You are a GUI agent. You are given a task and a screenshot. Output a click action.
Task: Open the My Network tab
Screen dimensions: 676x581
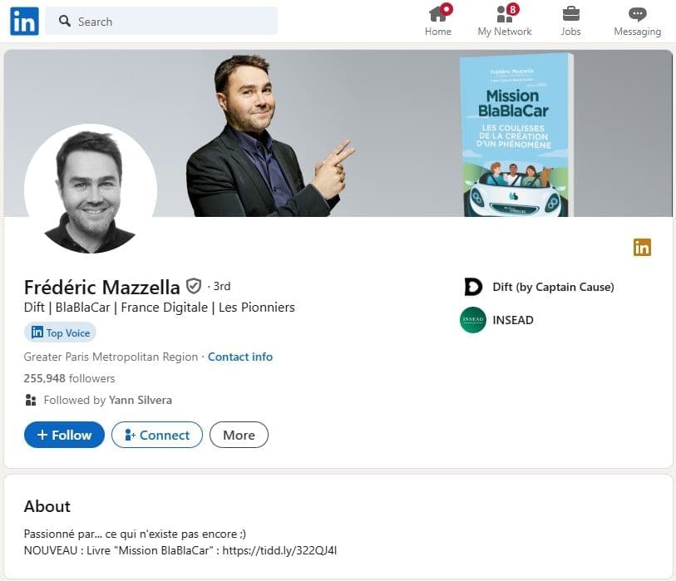[x=505, y=21]
